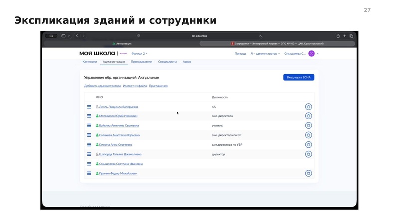Grab the drag handle for Салахова Анастасия
This screenshot has height=224, width=399.
(x=89, y=135)
